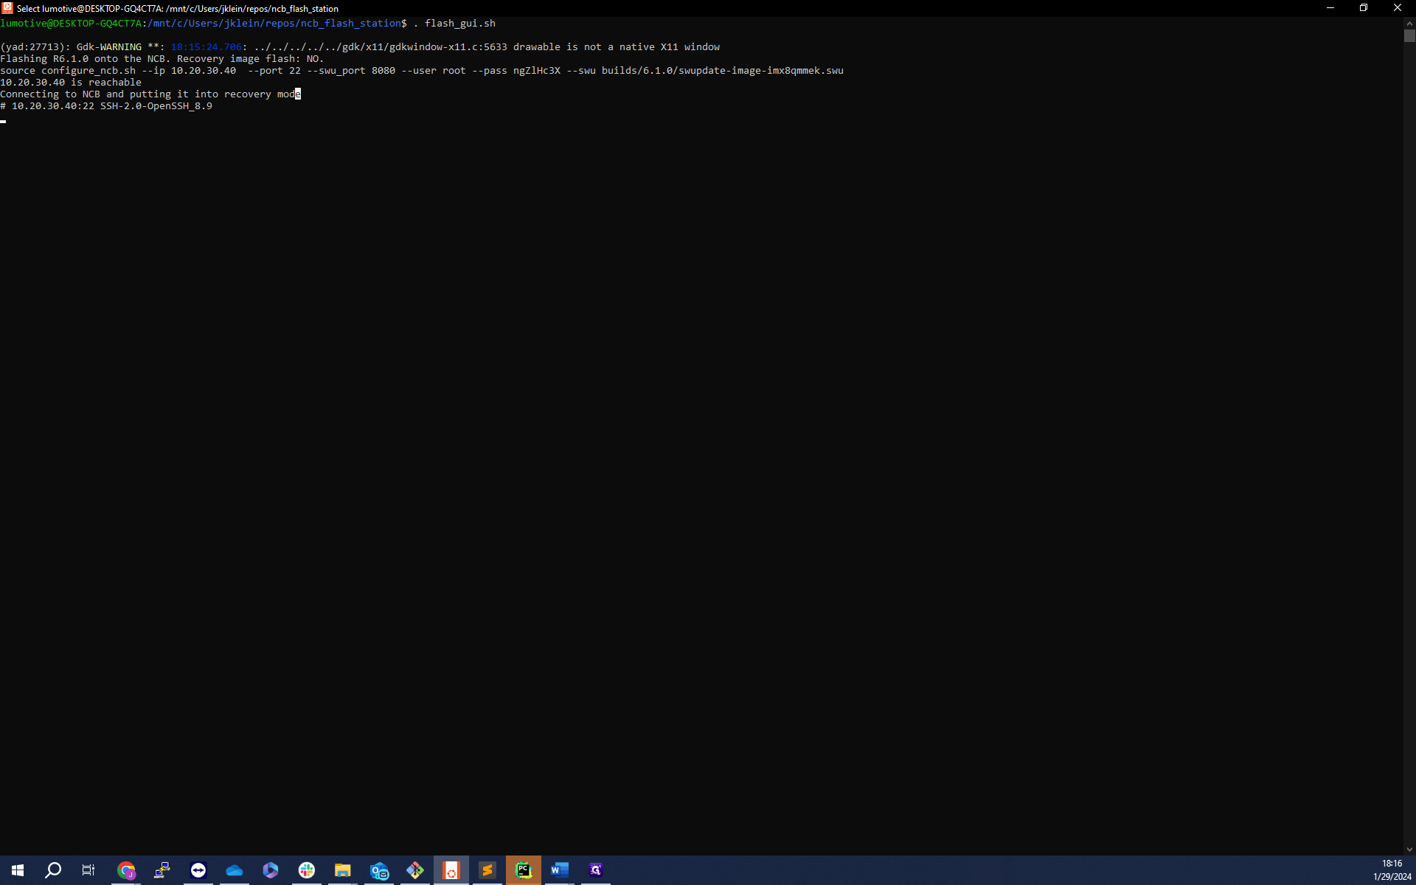Switch to the Ubuntu terminal taskbar icon

pos(451,870)
